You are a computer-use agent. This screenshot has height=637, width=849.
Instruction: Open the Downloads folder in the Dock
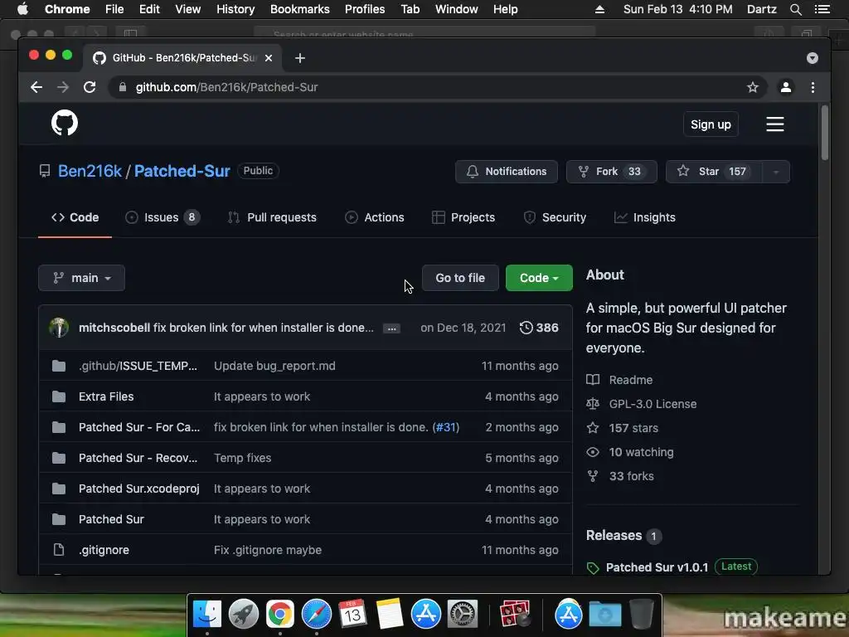[x=604, y=614]
